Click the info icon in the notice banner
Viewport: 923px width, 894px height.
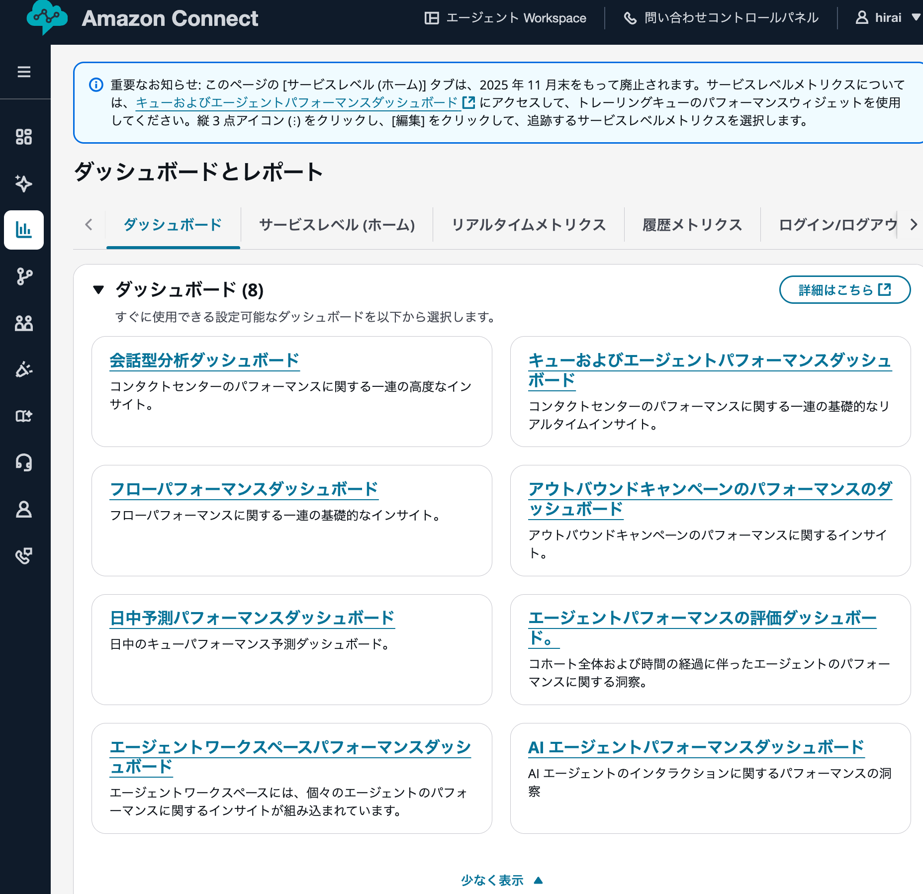tap(95, 85)
